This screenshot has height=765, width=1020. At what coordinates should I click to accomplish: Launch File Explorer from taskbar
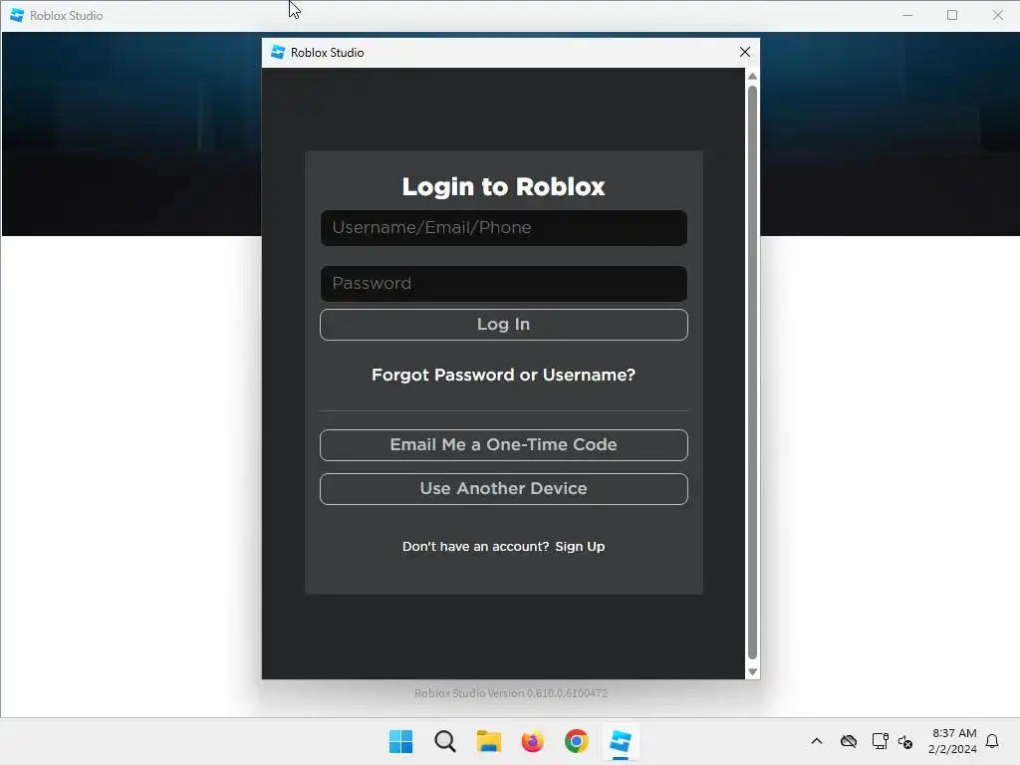(488, 741)
